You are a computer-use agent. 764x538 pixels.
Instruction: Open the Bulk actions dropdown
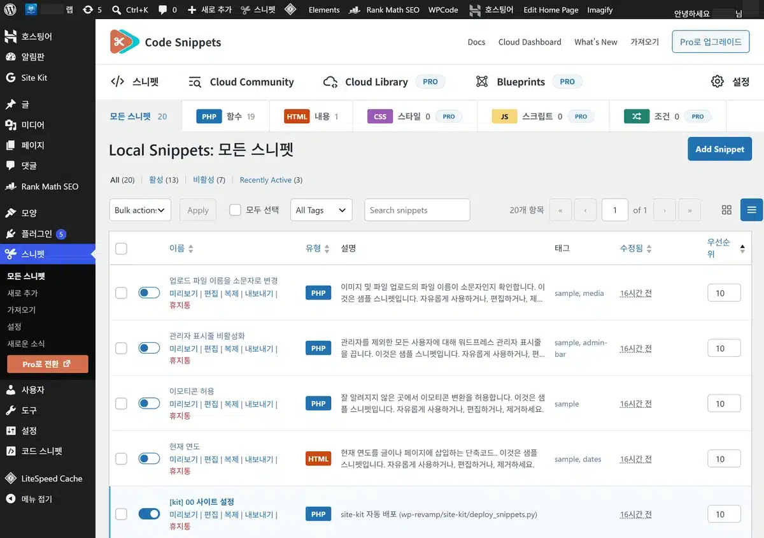140,210
